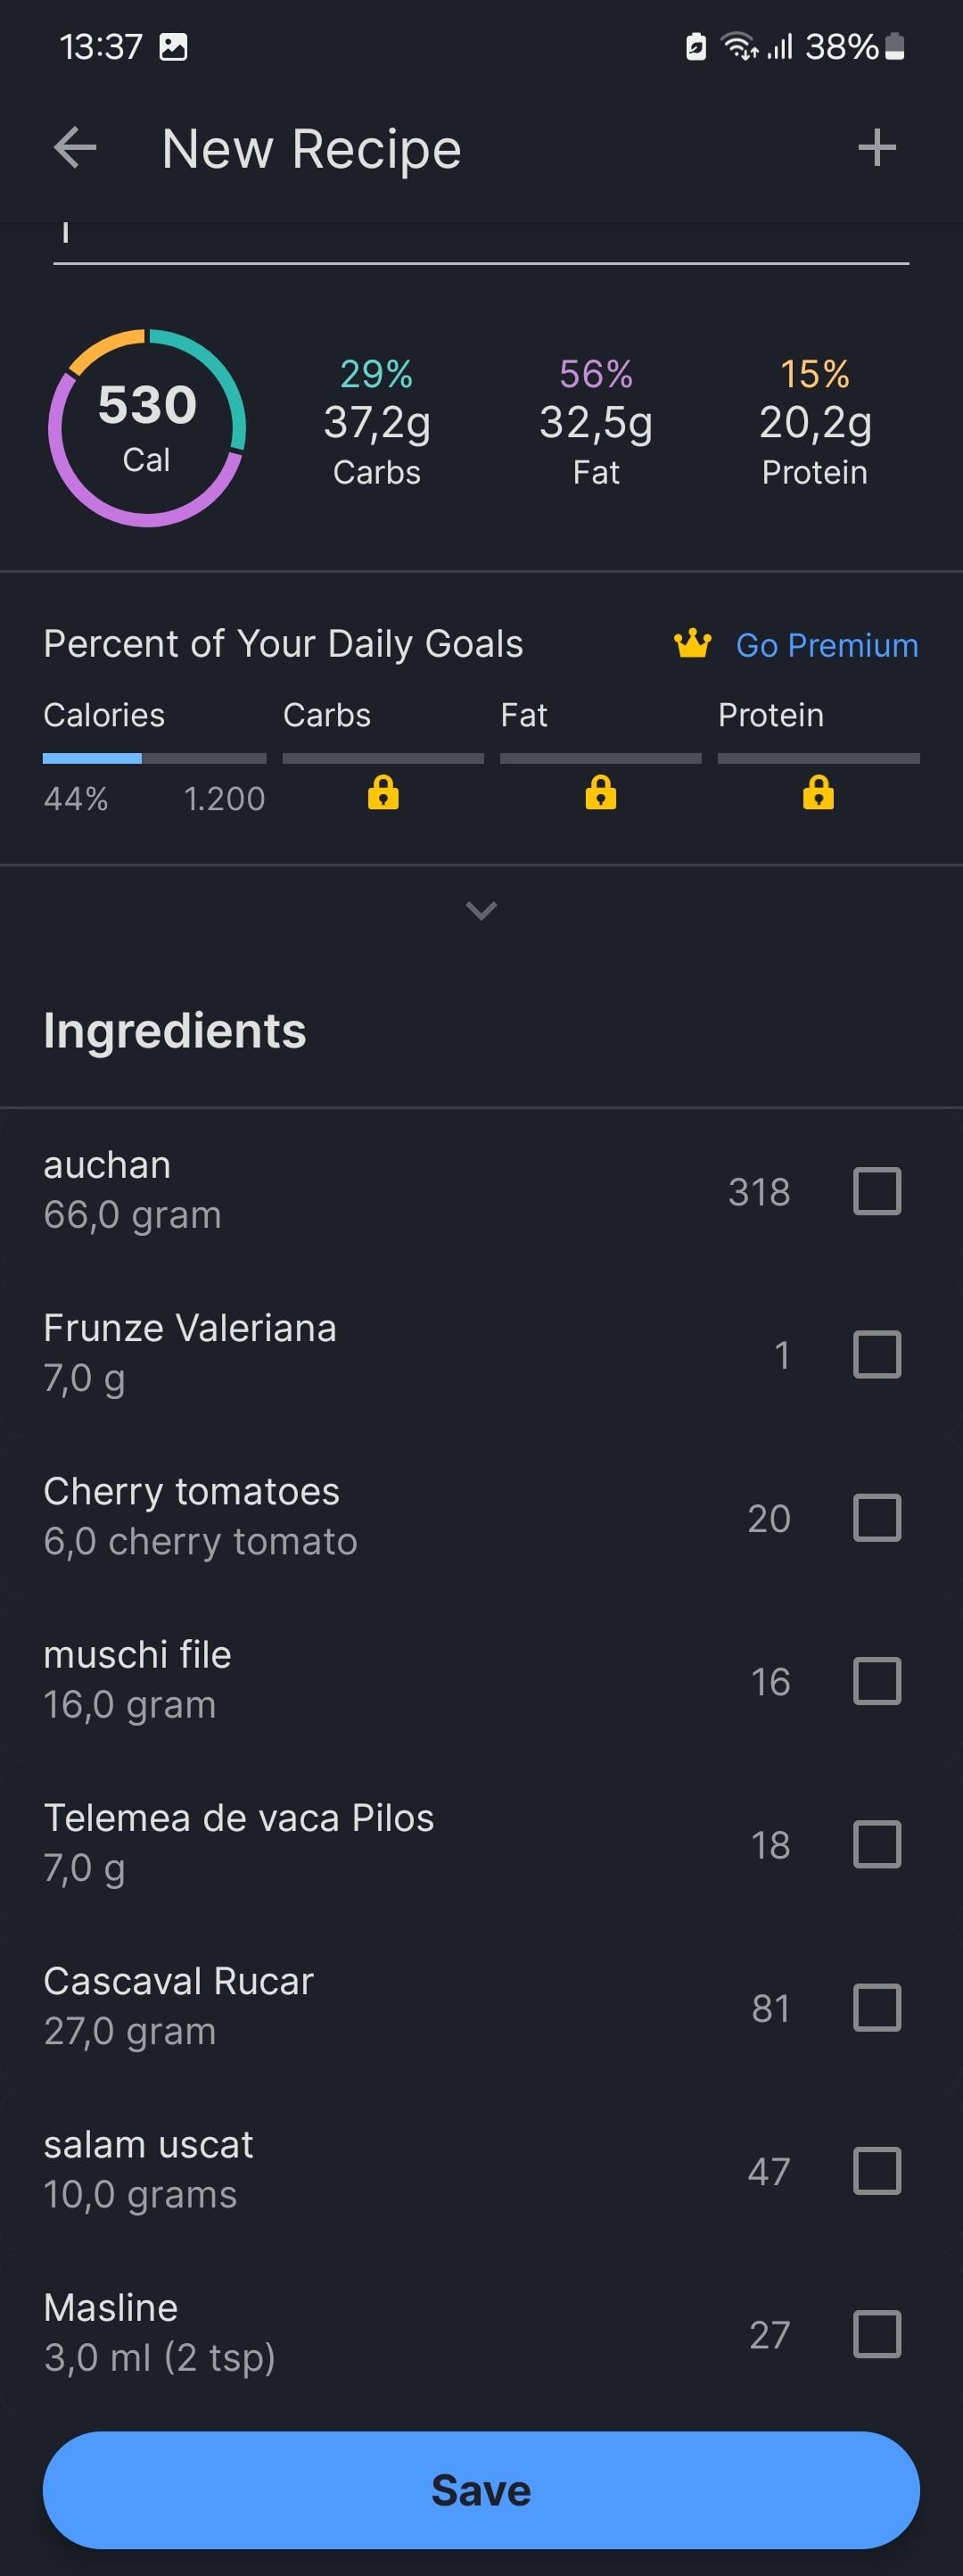Tap the Calories progress bar
The height and width of the screenshot is (2576, 963).
(154, 758)
